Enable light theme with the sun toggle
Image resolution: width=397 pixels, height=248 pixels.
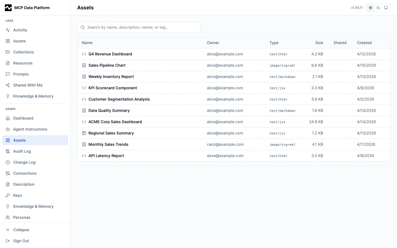coord(370,8)
